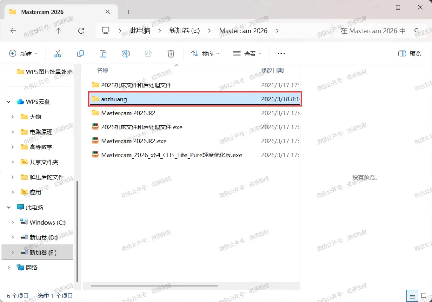Click the monitor icon in address bar
Viewport: 432px width, 302px height.
tap(106, 30)
